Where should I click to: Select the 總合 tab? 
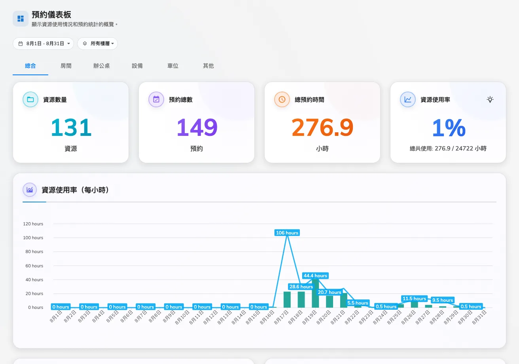(30, 66)
